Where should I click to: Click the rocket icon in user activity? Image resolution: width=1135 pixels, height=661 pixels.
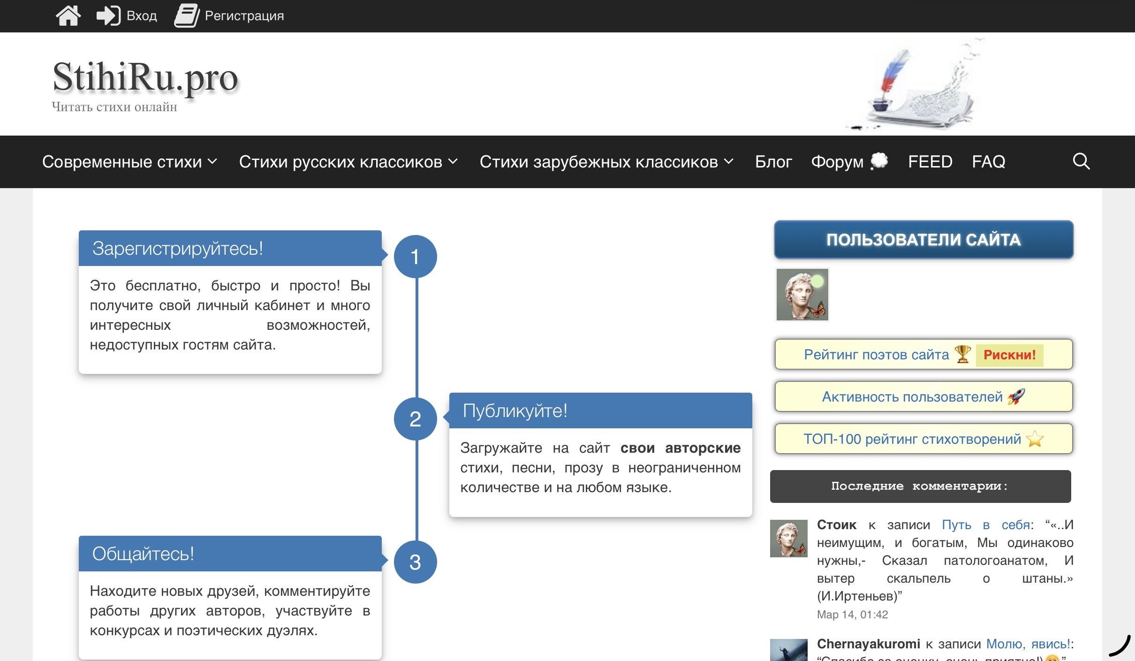point(1016,396)
